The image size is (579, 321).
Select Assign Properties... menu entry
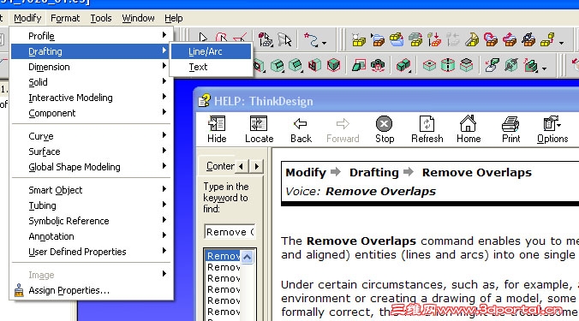click(x=91, y=290)
